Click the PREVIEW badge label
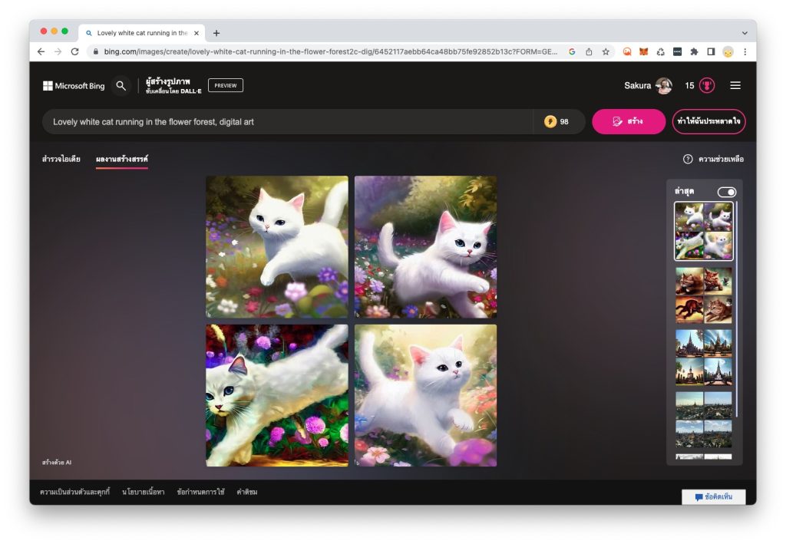 (x=226, y=85)
